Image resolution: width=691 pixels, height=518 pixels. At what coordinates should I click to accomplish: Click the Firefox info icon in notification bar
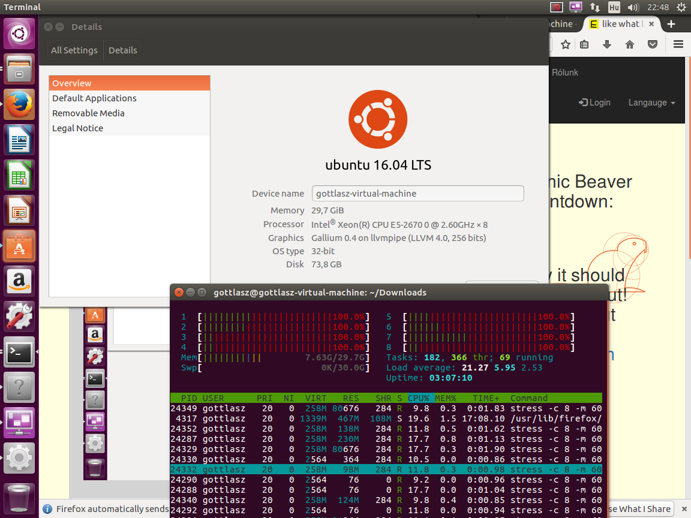click(47, 509)
